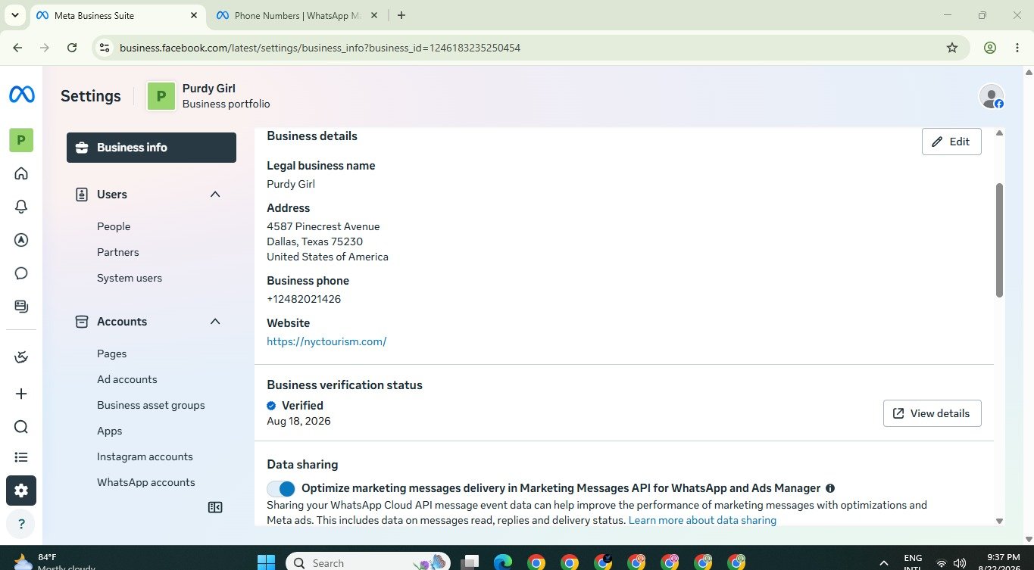Click the browser back arrow

tap(17, 48)
